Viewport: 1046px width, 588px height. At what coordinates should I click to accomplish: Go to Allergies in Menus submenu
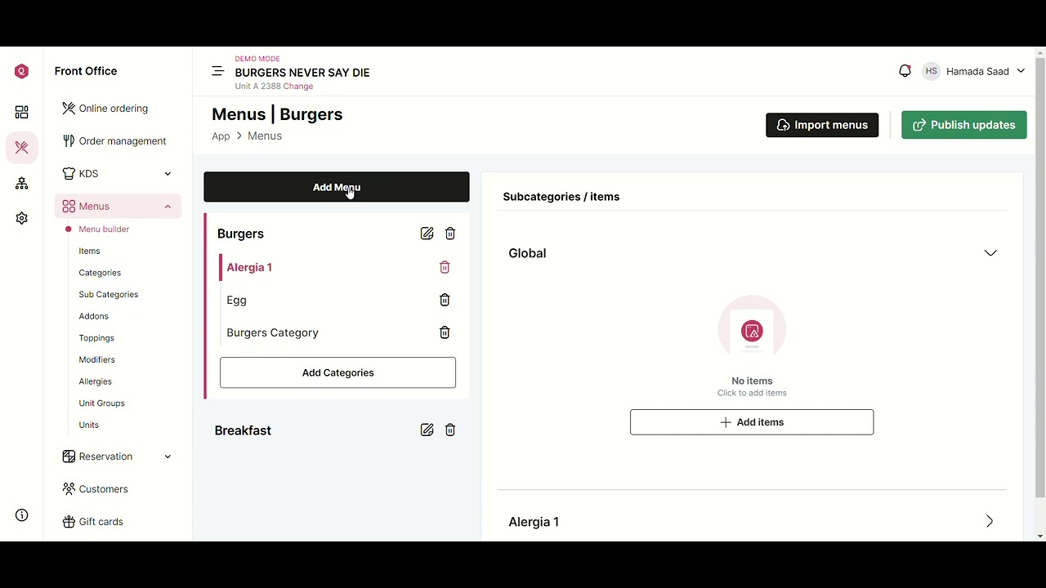[x=95, y=381]
